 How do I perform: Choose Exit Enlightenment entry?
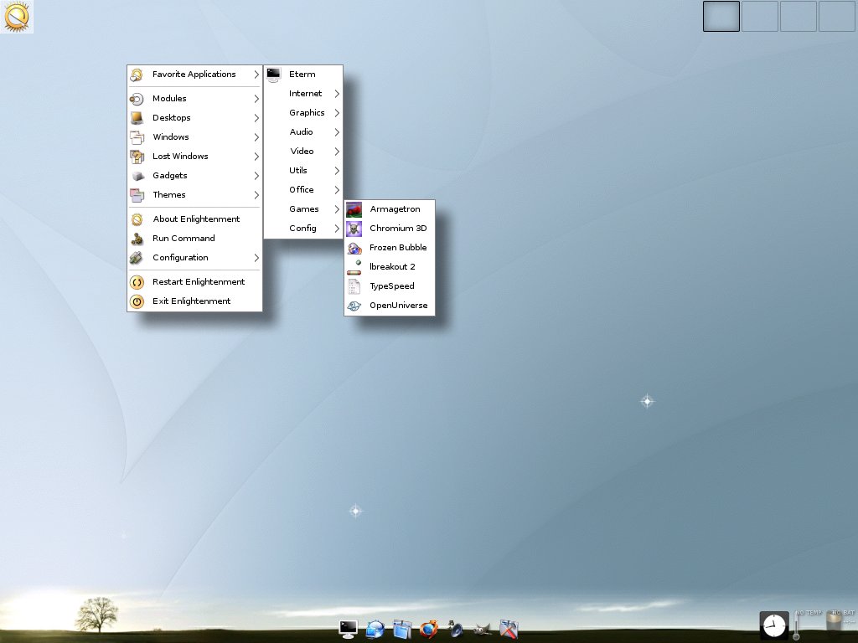194,301
